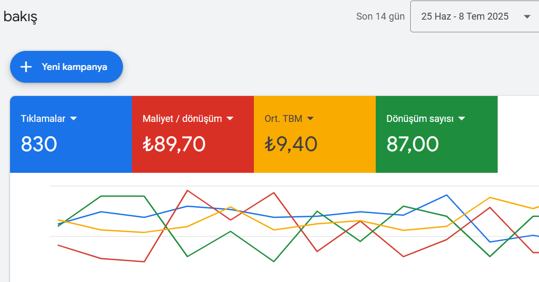Click the 830 clicks value
This screenshot has height=282, width=539.
click(39, 144)
